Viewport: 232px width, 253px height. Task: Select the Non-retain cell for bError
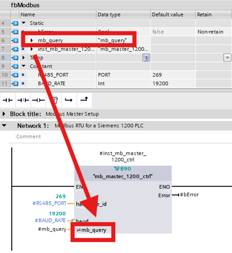pyautogui.click(x=214, y=32)
